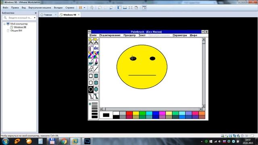Select the plain Eraser tool

pyautogui.click(x=96, y=55)
